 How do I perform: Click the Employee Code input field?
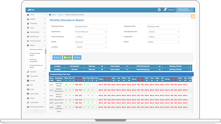(x=163, y=26)
